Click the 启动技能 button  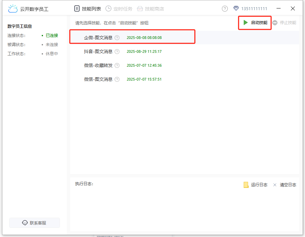255,23
